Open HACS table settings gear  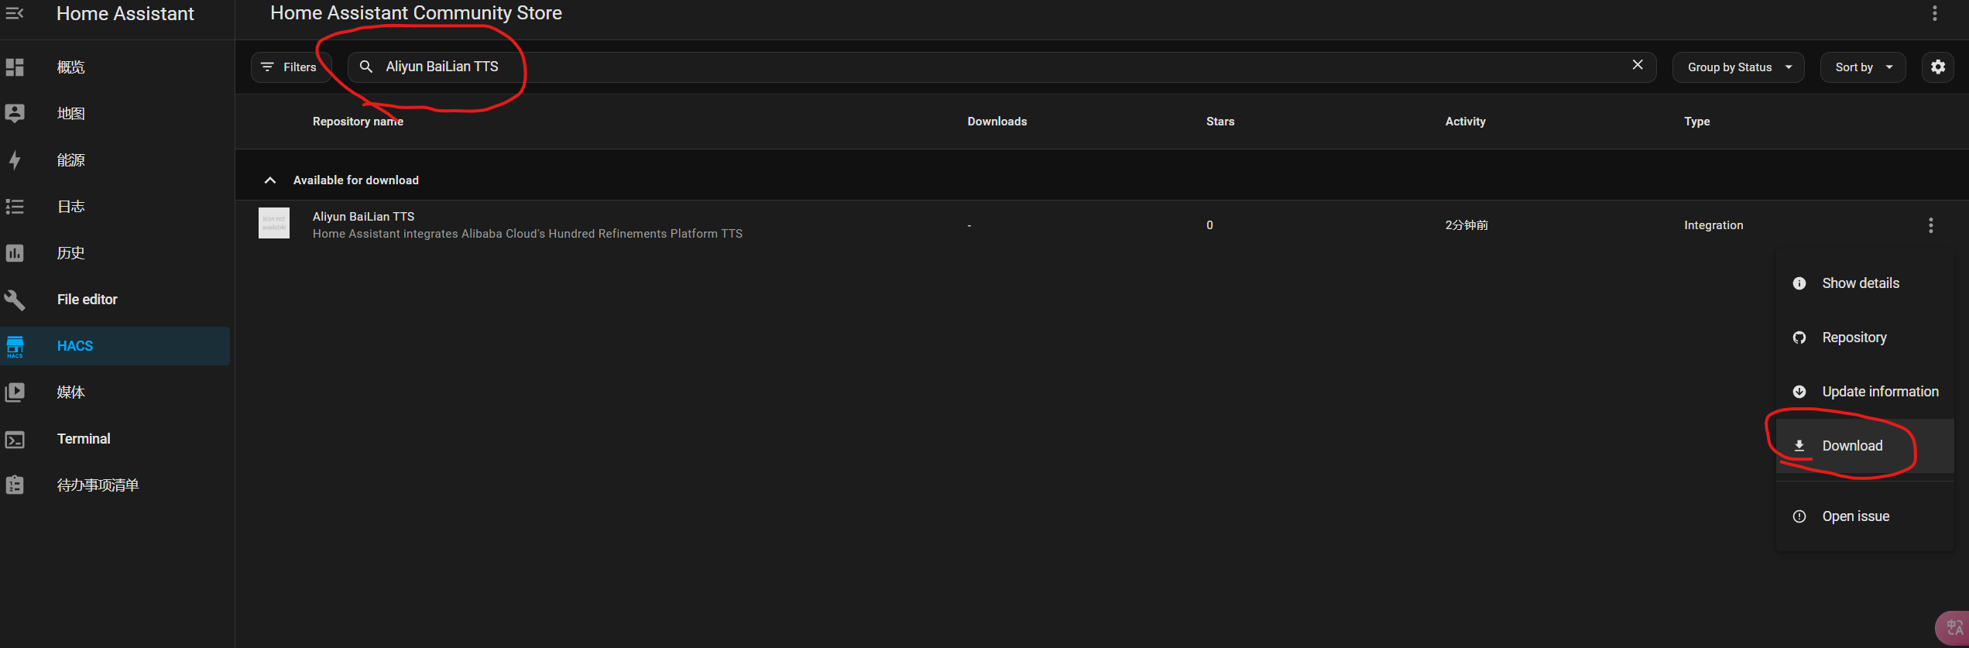(1937, 67)
